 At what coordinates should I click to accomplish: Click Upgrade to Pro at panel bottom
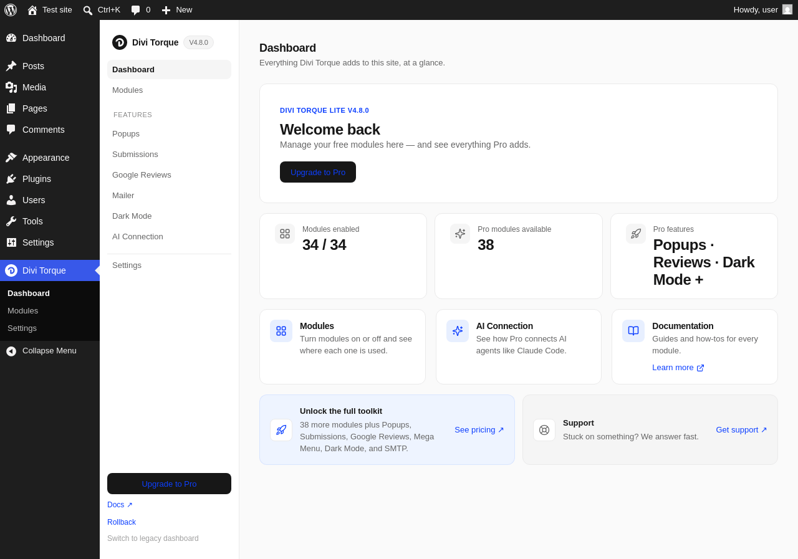point(169,484)
